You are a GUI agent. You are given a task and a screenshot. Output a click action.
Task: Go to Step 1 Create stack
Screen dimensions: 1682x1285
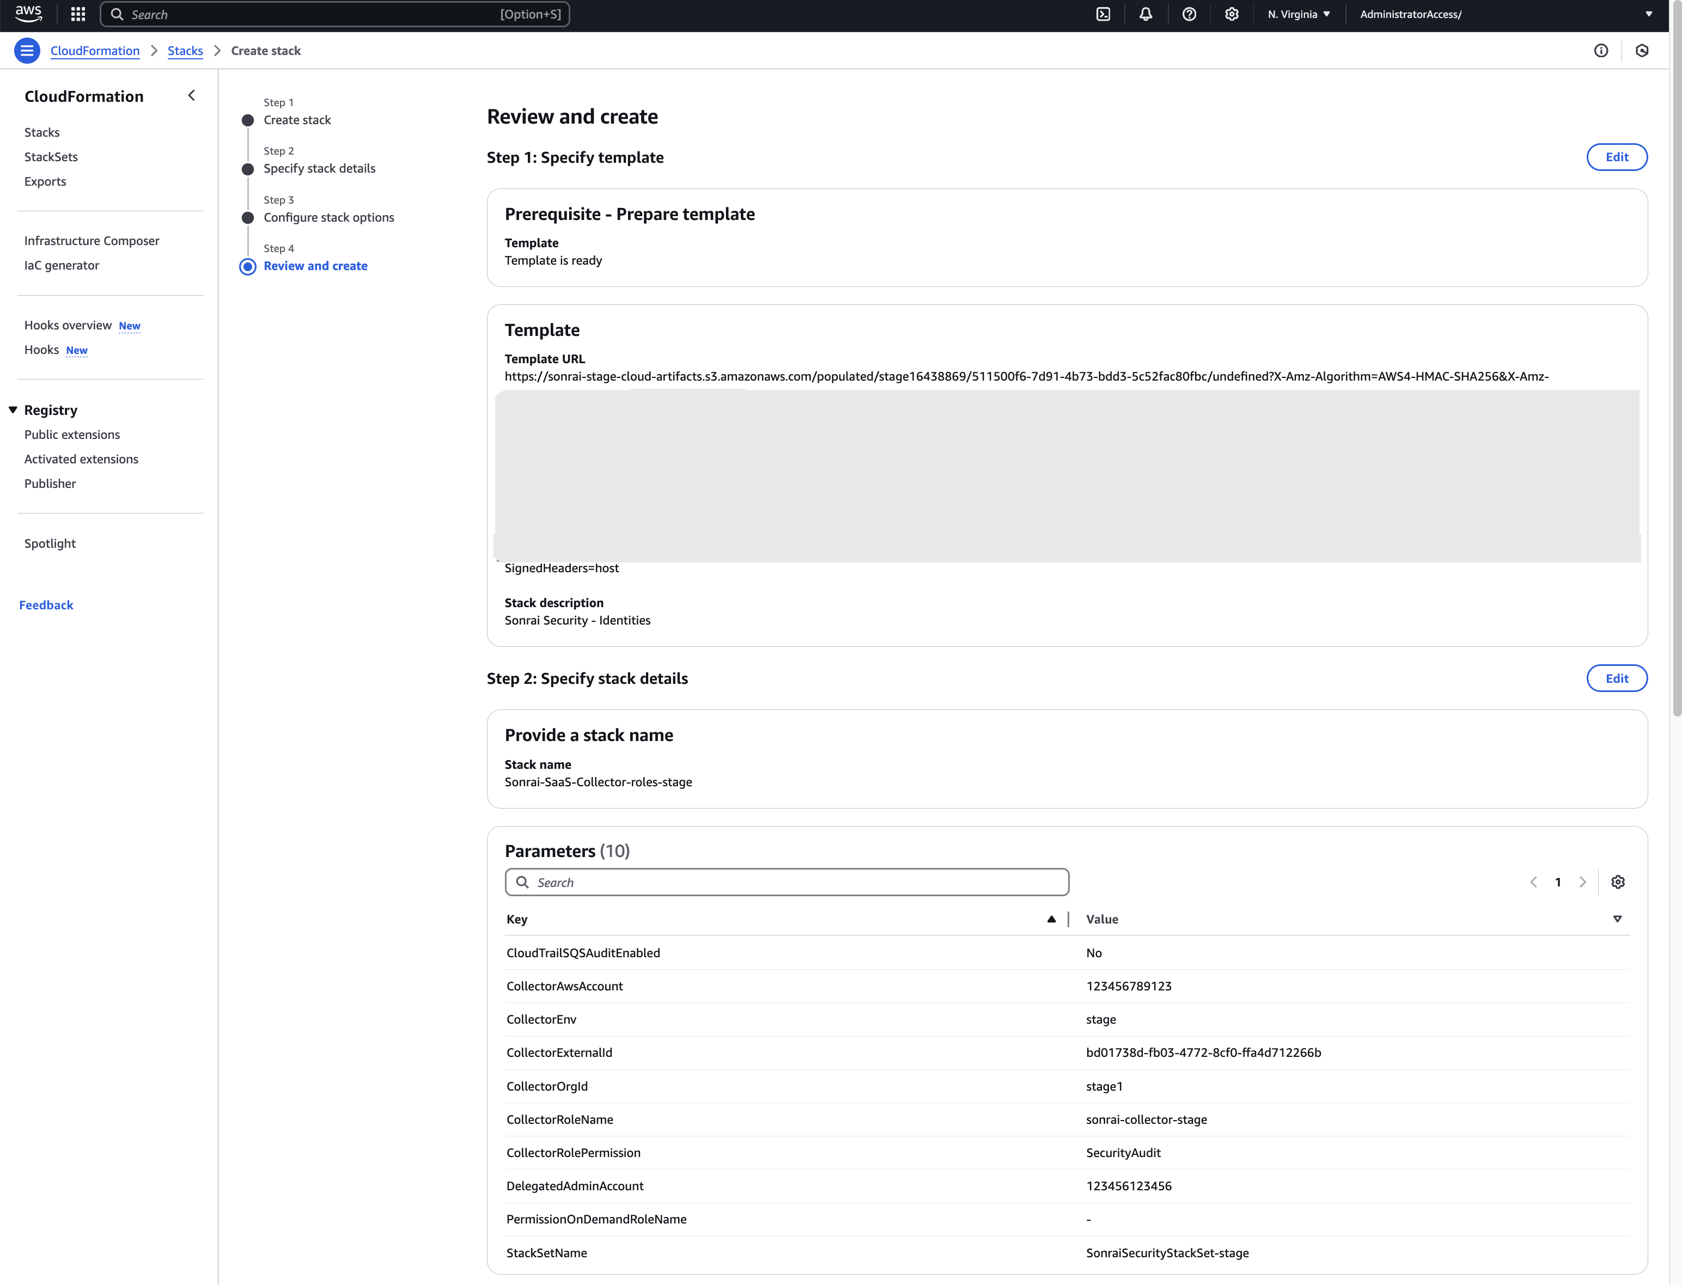point(298,120)
